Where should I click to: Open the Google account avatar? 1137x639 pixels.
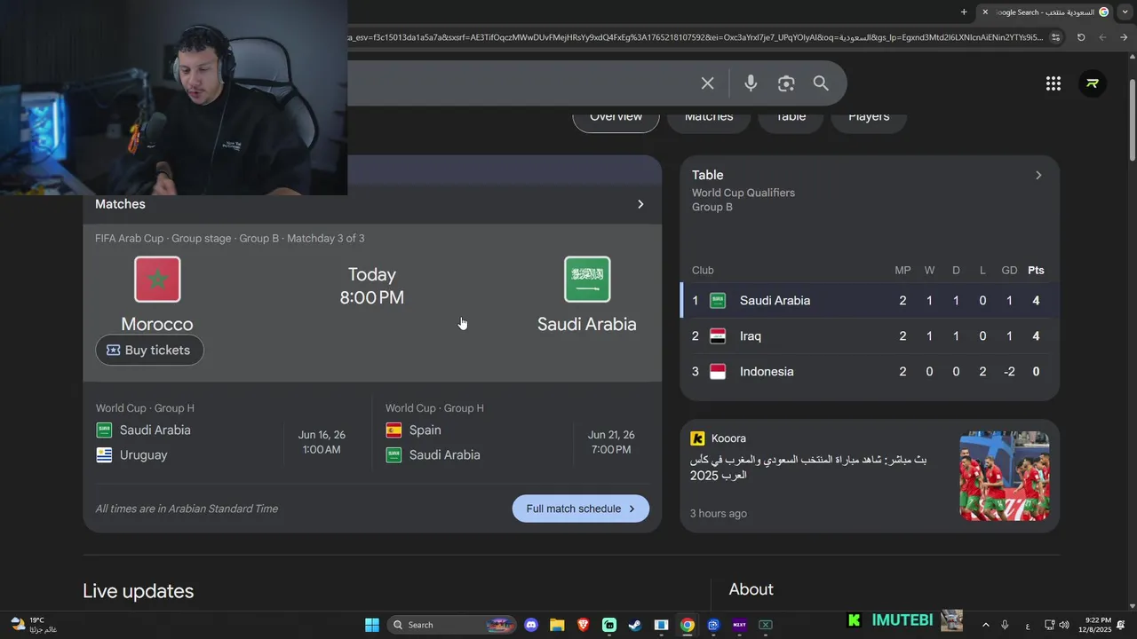tap(1093, 83)
